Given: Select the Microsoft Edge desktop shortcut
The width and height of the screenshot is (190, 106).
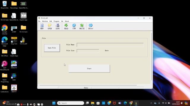Looking at the screenshot, I should (x=5, y=42).
